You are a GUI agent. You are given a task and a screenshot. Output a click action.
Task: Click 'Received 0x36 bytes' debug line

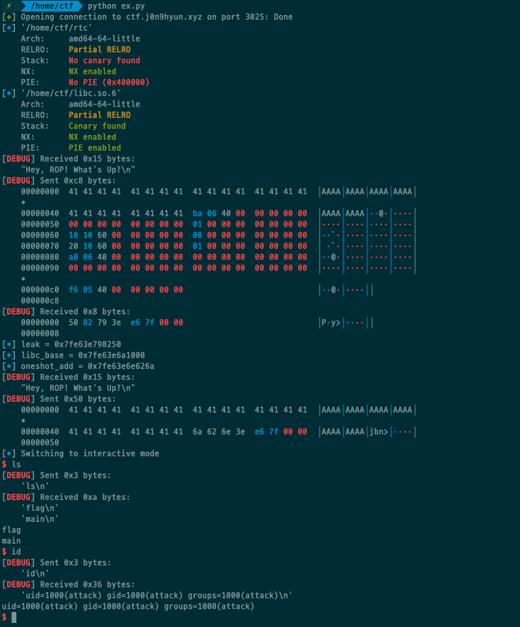pos(68,585)
